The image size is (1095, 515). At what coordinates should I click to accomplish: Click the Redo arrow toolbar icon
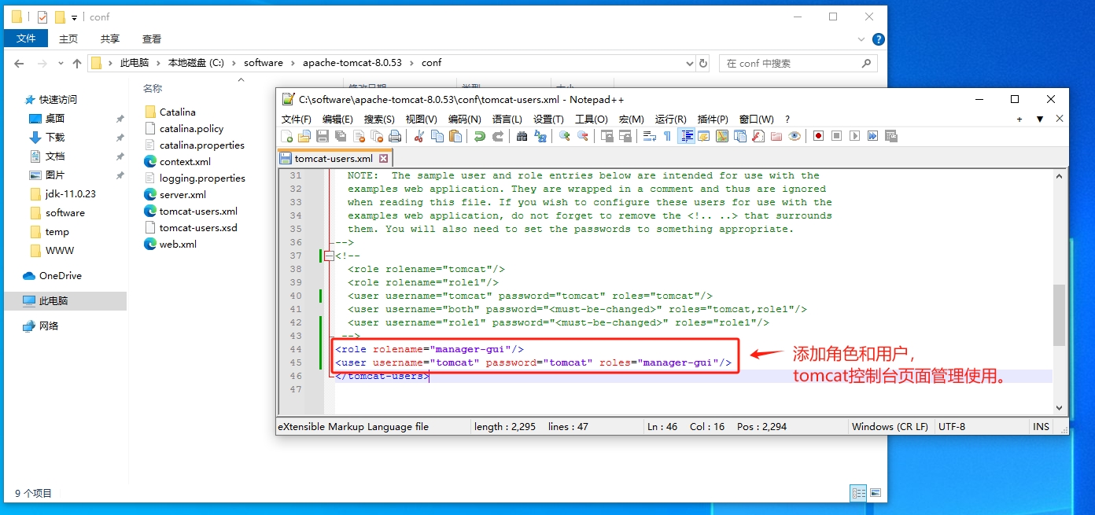click(x=498, y=136)
